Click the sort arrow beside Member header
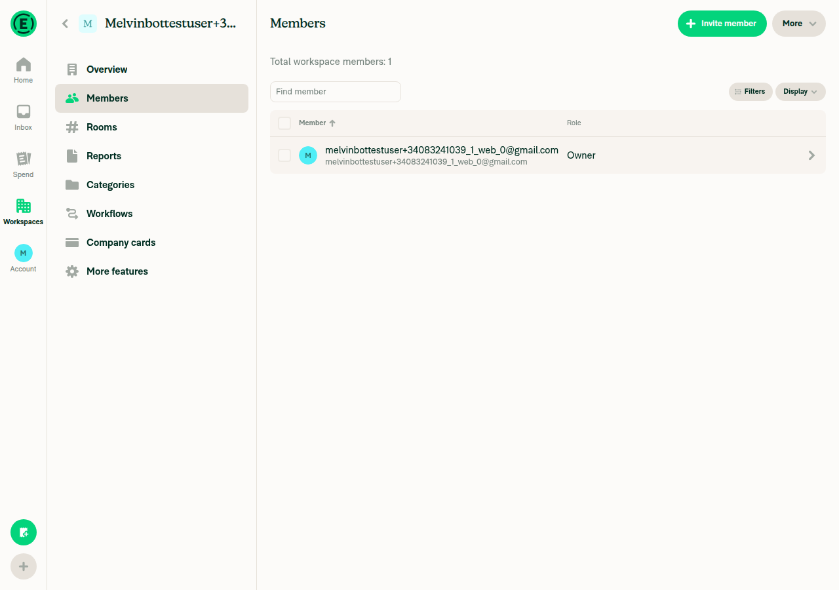The height and width of the screenshot is (590, 839). click(332, 123)
